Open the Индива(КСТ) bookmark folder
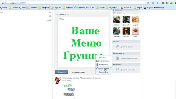The width and height of the screenshot is (176, 99). (113, 8)
